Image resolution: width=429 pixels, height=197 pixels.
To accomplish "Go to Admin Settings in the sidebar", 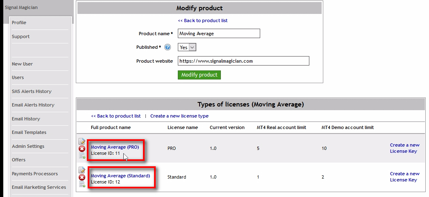I will 28,146.
